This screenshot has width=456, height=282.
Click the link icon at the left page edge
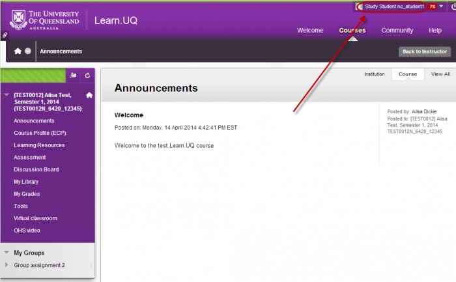pyautogui.click(x=5, y=35)
